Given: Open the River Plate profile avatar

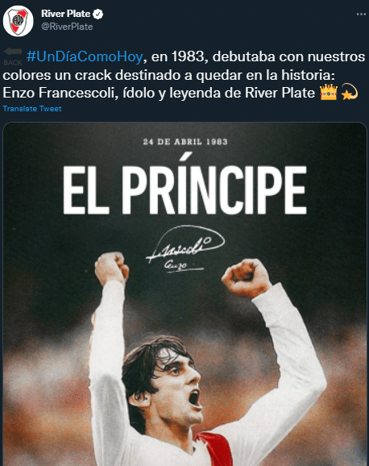Looking at the screenshot, I should (x=18, y=21).
